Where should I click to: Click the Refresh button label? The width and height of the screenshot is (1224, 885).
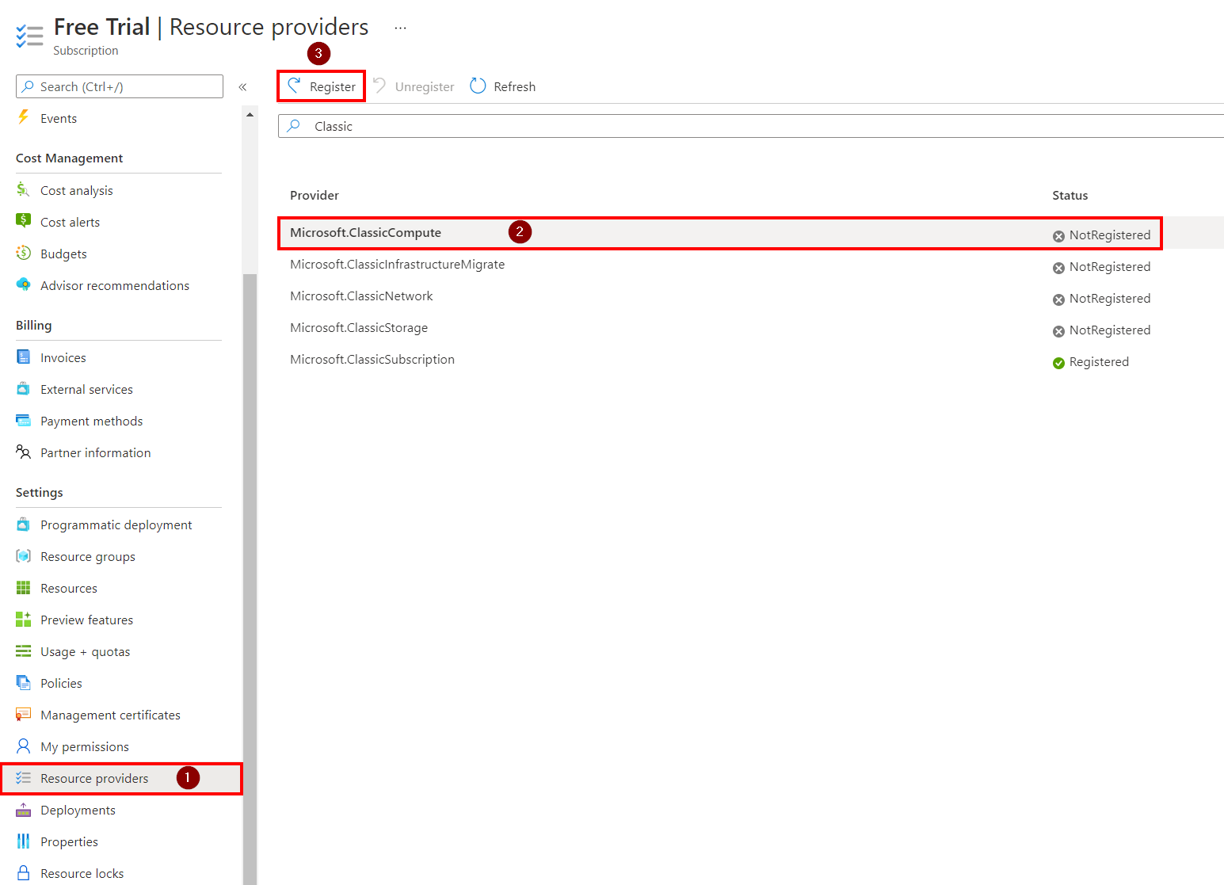(x=514, y=86)
